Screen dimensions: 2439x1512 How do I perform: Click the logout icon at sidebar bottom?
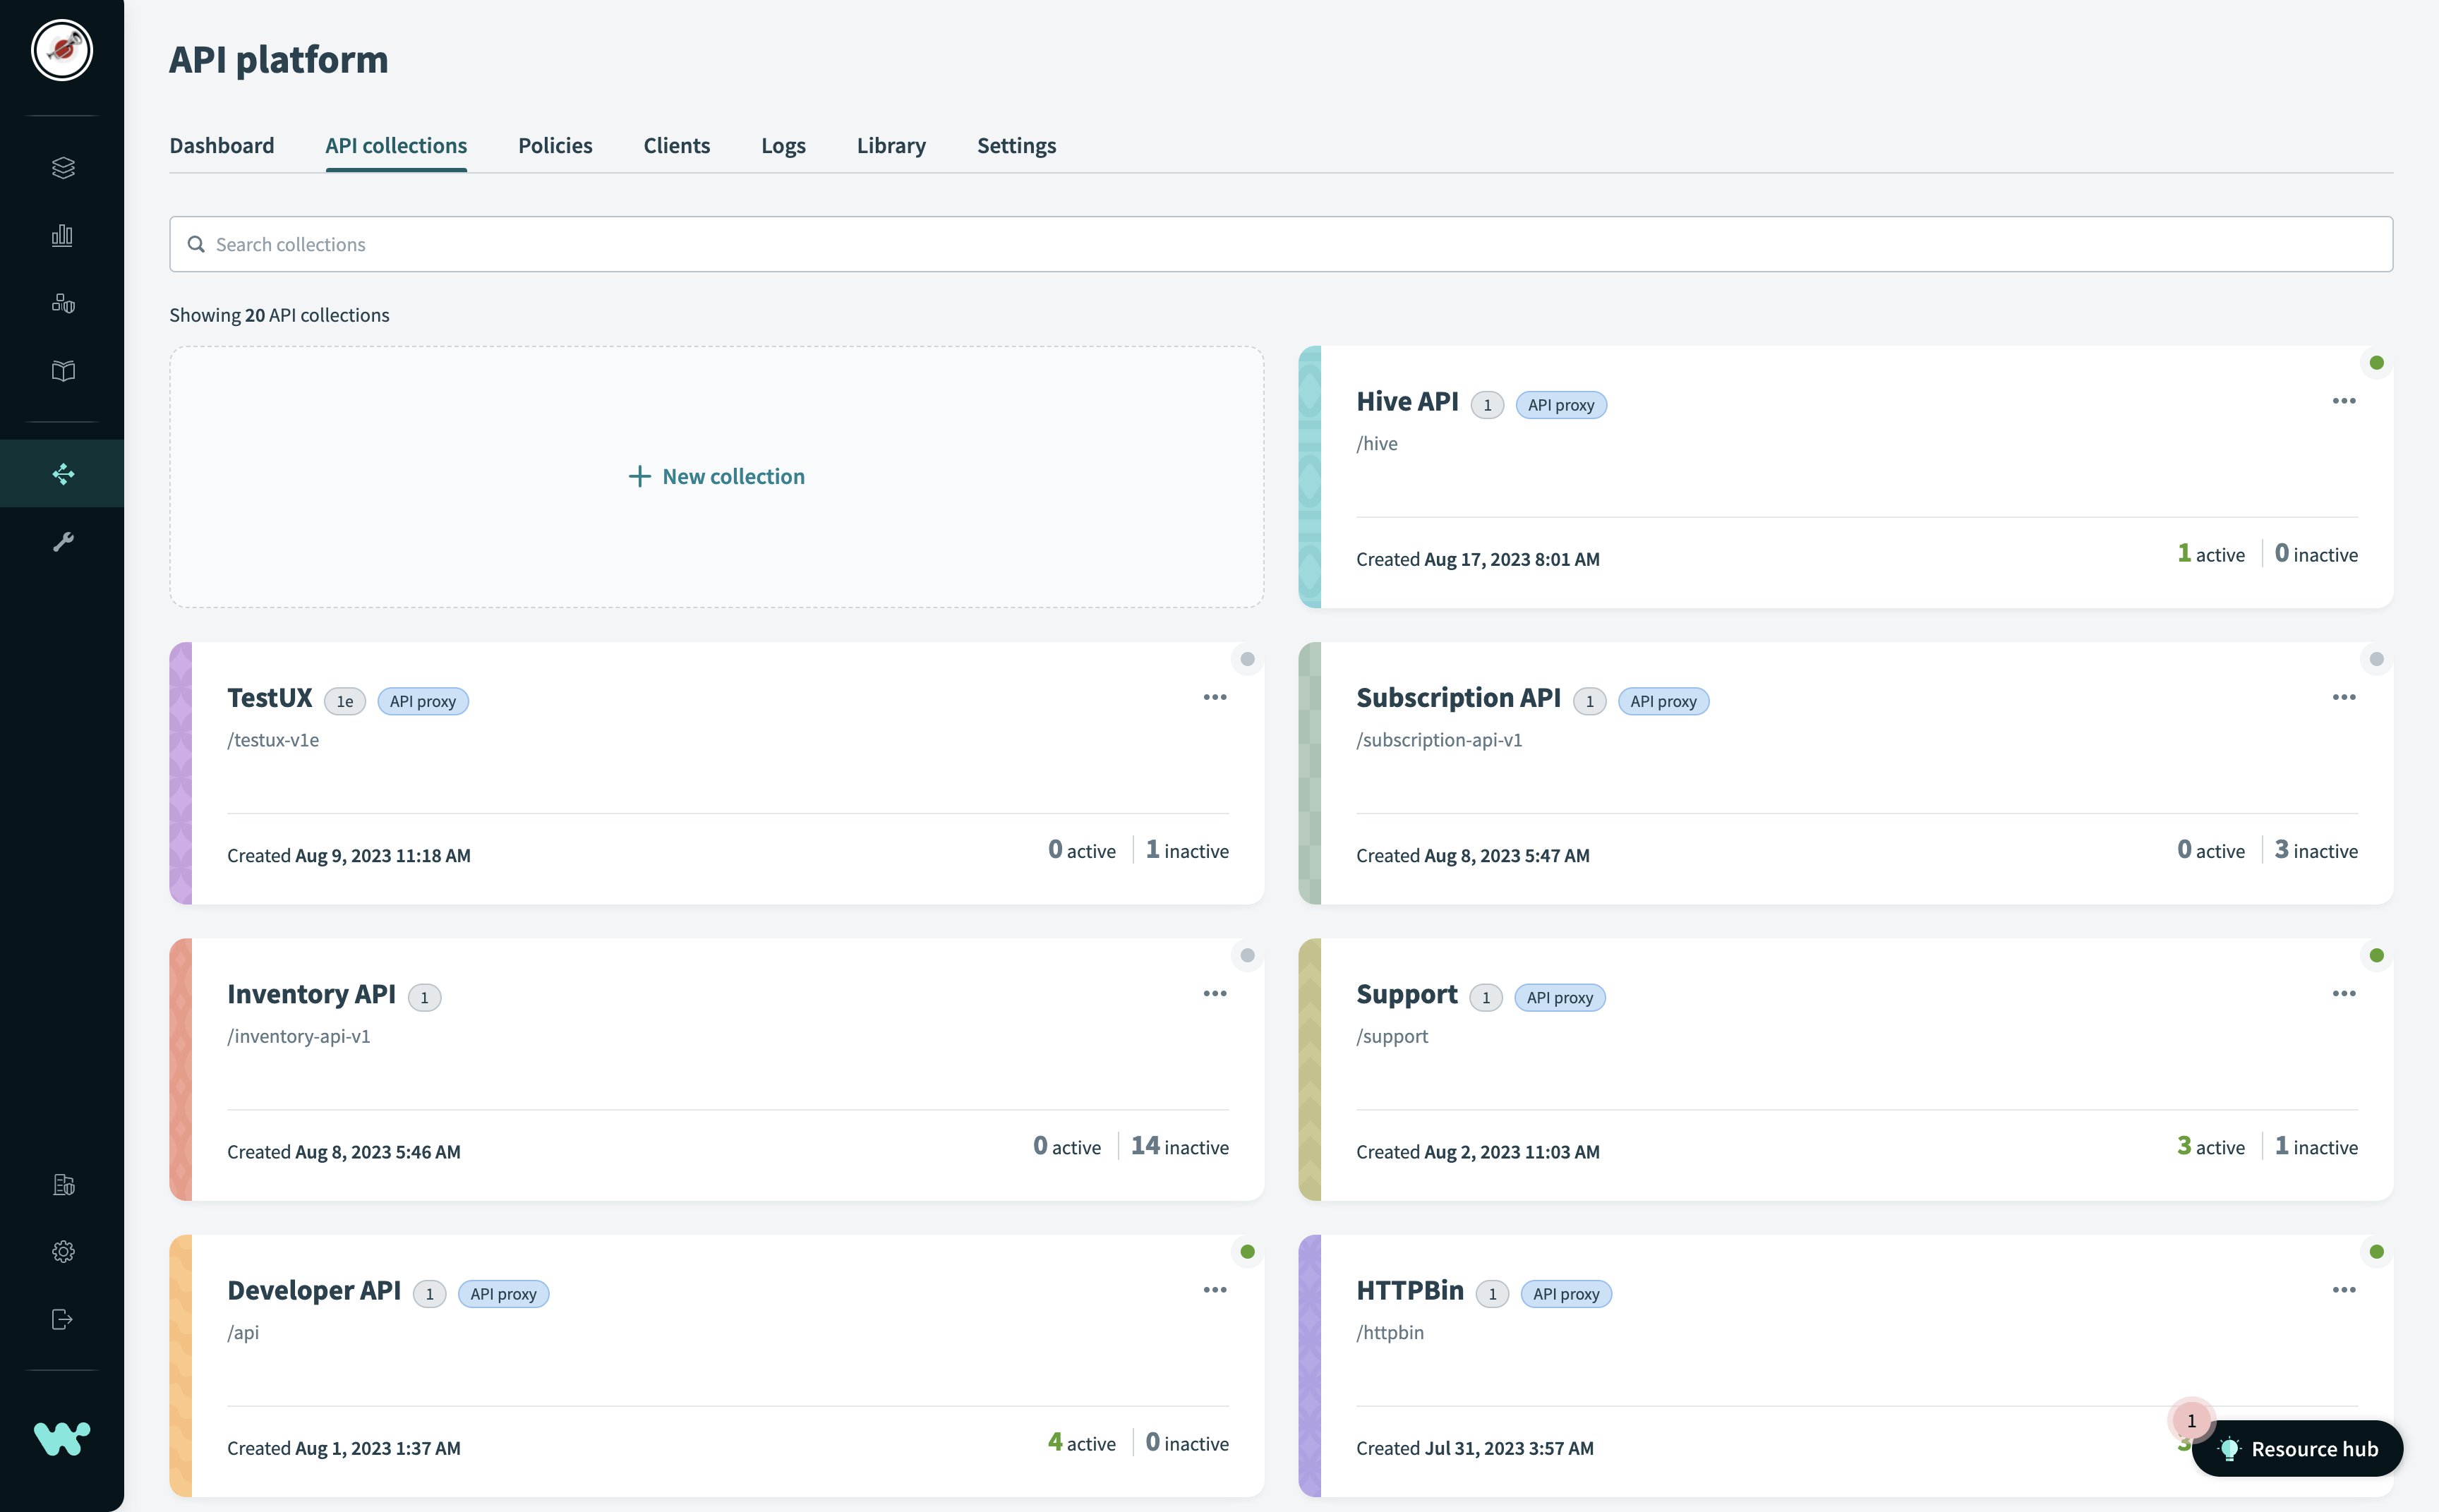(62, 1318)
